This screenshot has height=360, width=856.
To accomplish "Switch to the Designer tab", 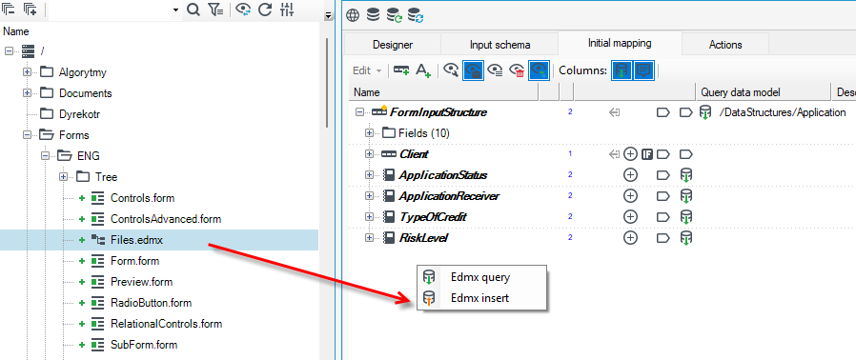I will 393,45.
